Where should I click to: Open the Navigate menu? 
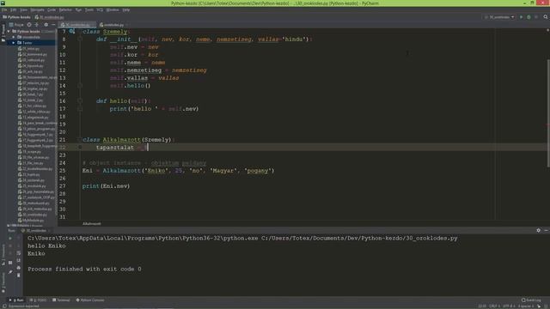(x=37, y=9)
